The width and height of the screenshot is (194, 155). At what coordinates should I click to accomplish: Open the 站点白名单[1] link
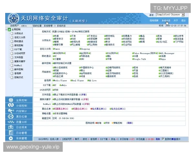coord(118,109)
